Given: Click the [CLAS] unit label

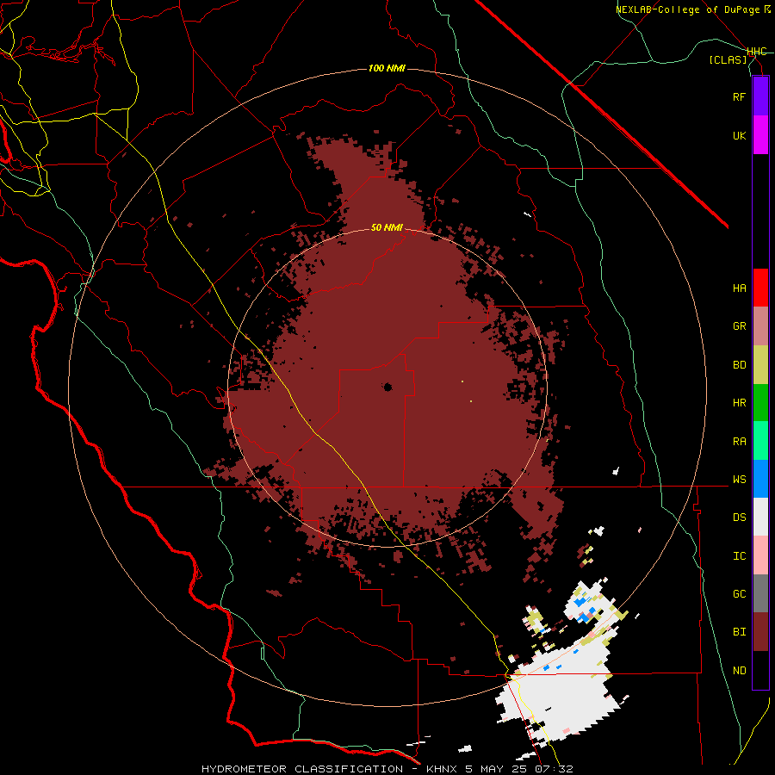Looking at the screenshot, I should point(728,59).
